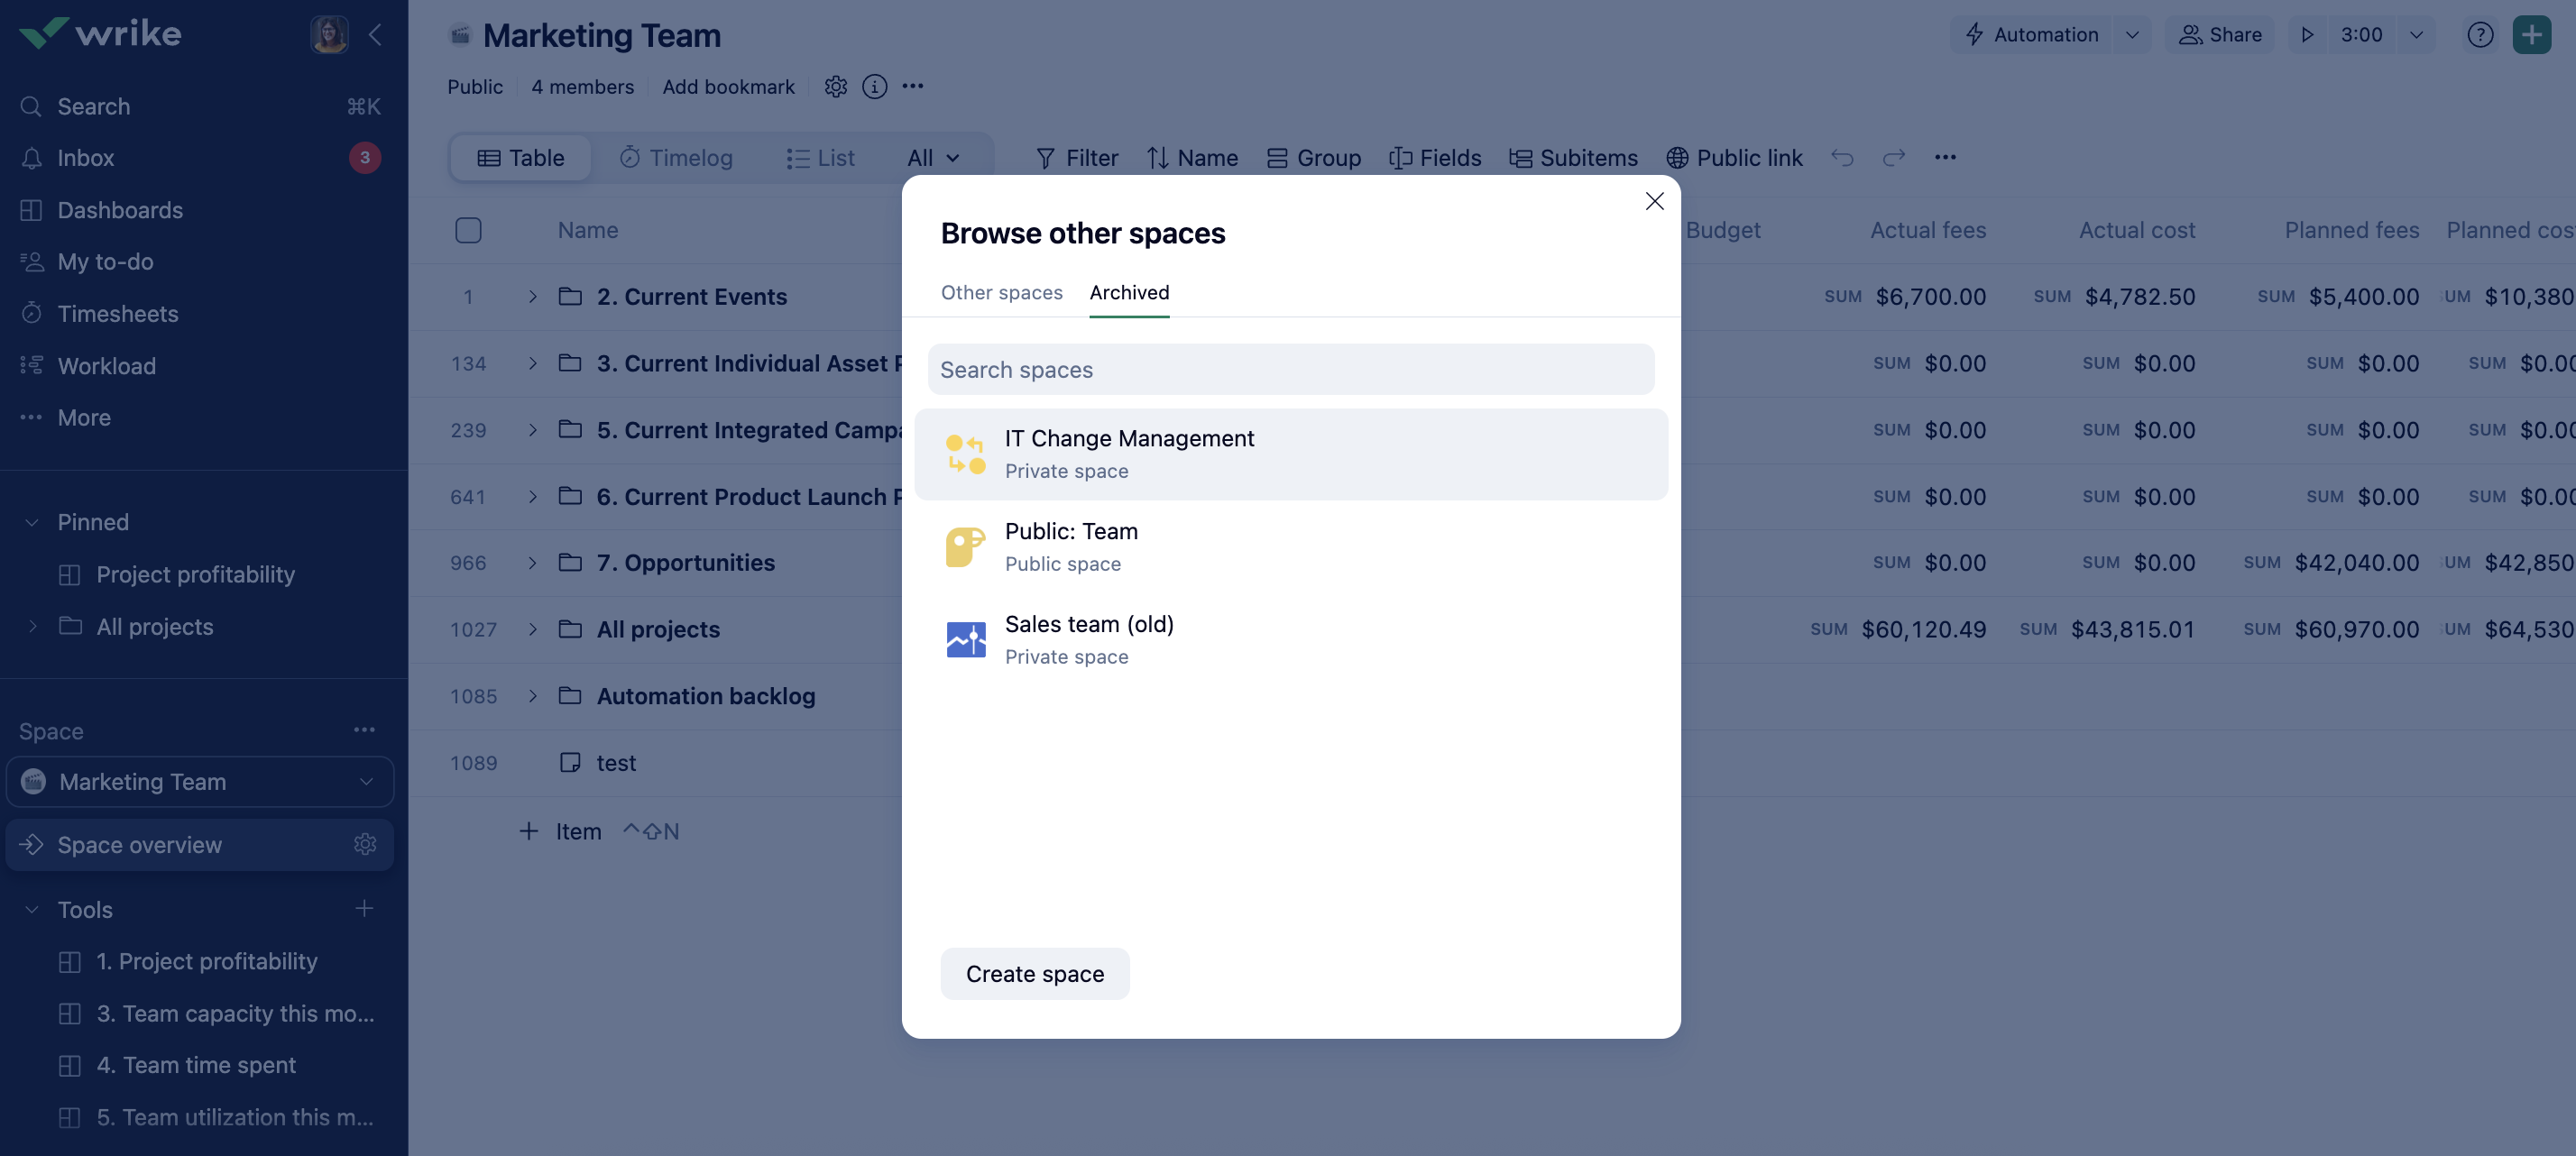The width and height of the screenshot is (2576, 1156).
Task: Select the Archived tab
Action: point(1128,292)
